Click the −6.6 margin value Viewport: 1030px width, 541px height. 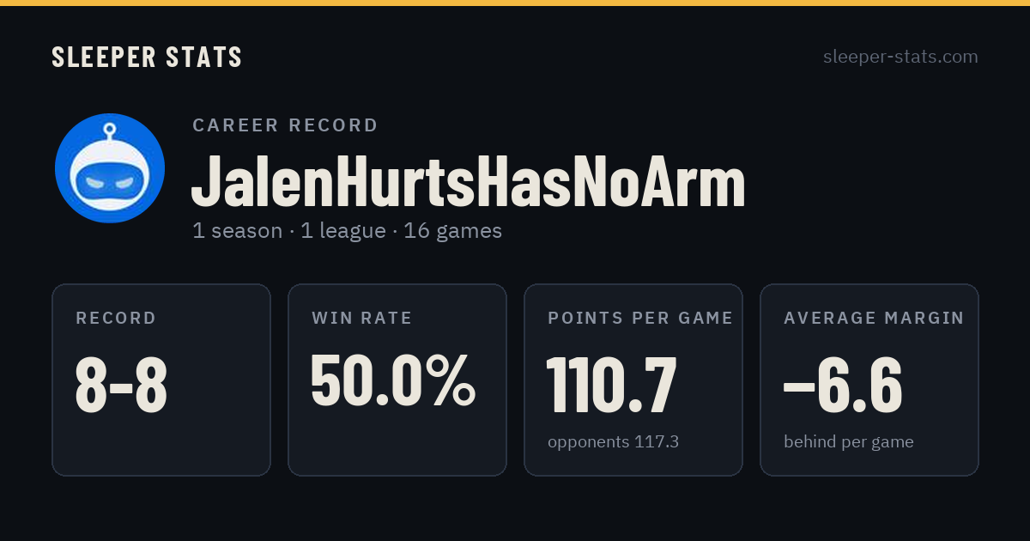pos(843,385)
